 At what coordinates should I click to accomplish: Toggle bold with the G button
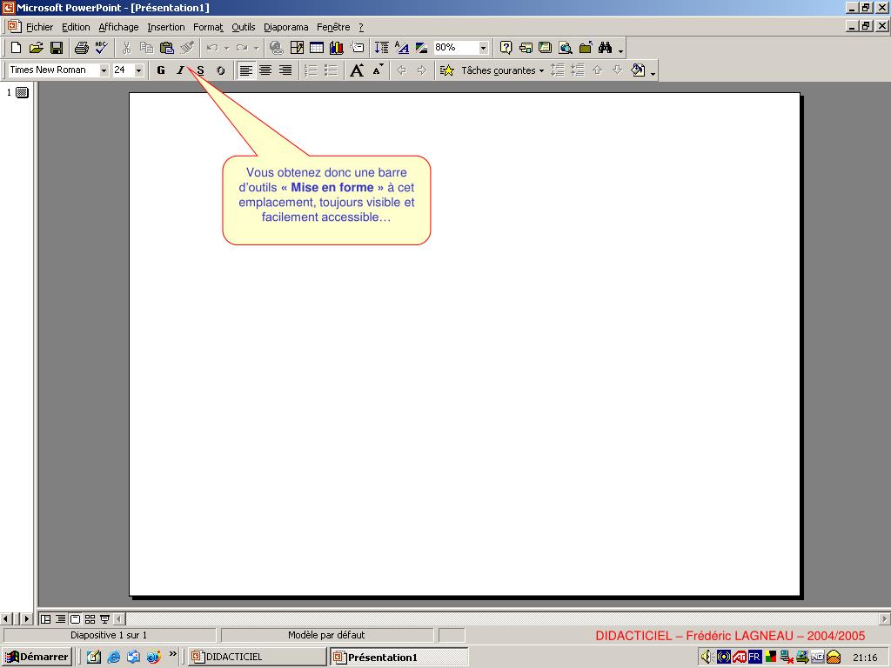pos(161,70)
